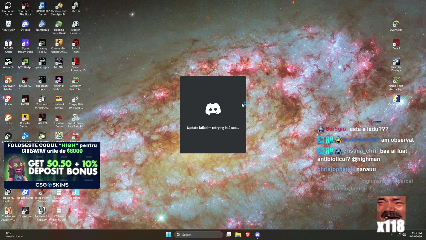Select the Recycle Bin icon
Image resolution: width=426 pixels, height=240 pixels.
(8, 26)
